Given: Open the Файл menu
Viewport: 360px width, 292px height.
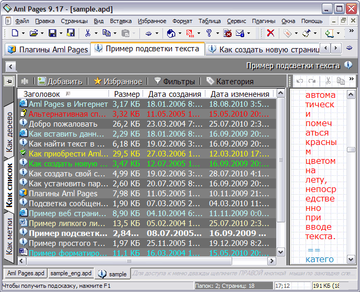Looking at the screenshot, I should click(22, 21).
